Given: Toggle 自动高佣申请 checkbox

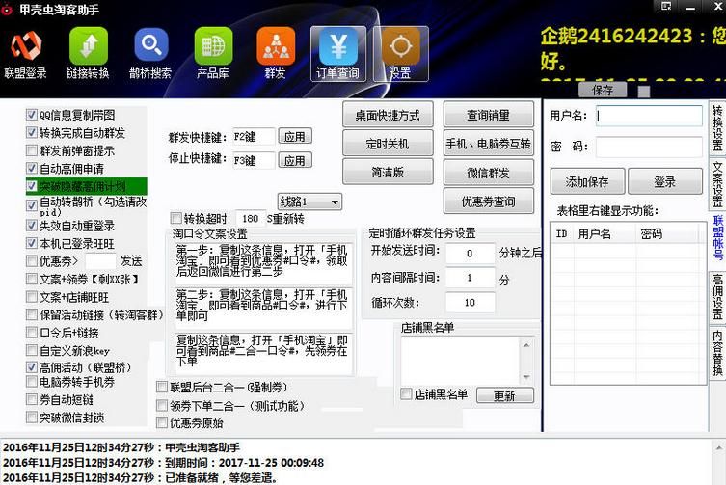Looking at the screenshot, I should (32, 168).
